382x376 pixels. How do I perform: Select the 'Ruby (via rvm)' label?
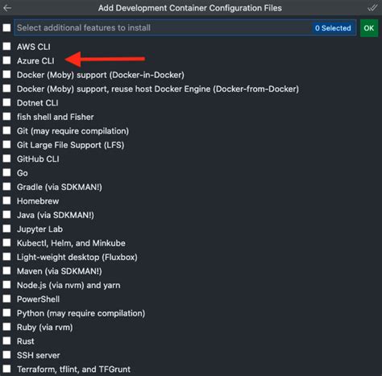[x=44, y=327]
